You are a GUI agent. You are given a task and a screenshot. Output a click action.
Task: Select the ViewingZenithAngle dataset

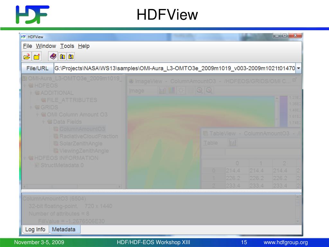(x=84, y=151)
